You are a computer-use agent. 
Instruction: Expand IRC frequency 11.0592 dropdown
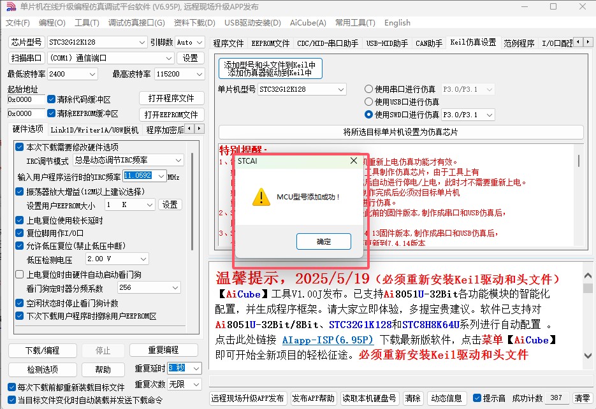tap(161, 176)
